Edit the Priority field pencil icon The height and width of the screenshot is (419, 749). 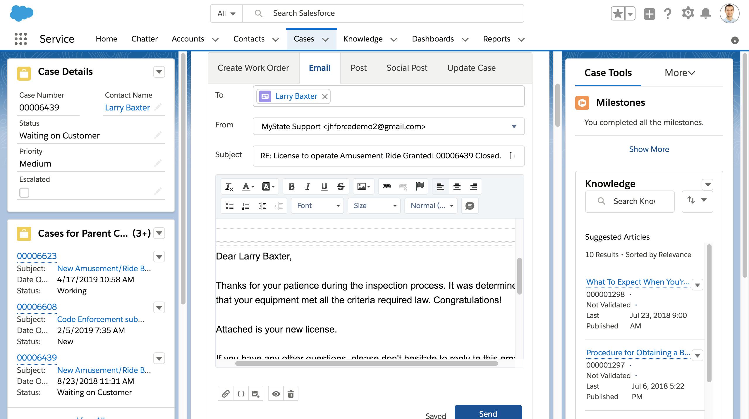pyautogui.click(x=158, y=163)
